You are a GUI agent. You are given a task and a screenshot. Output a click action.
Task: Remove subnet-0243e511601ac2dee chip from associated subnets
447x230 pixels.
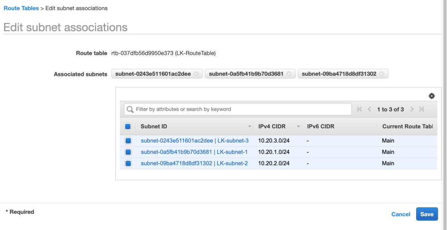(196, 74)
